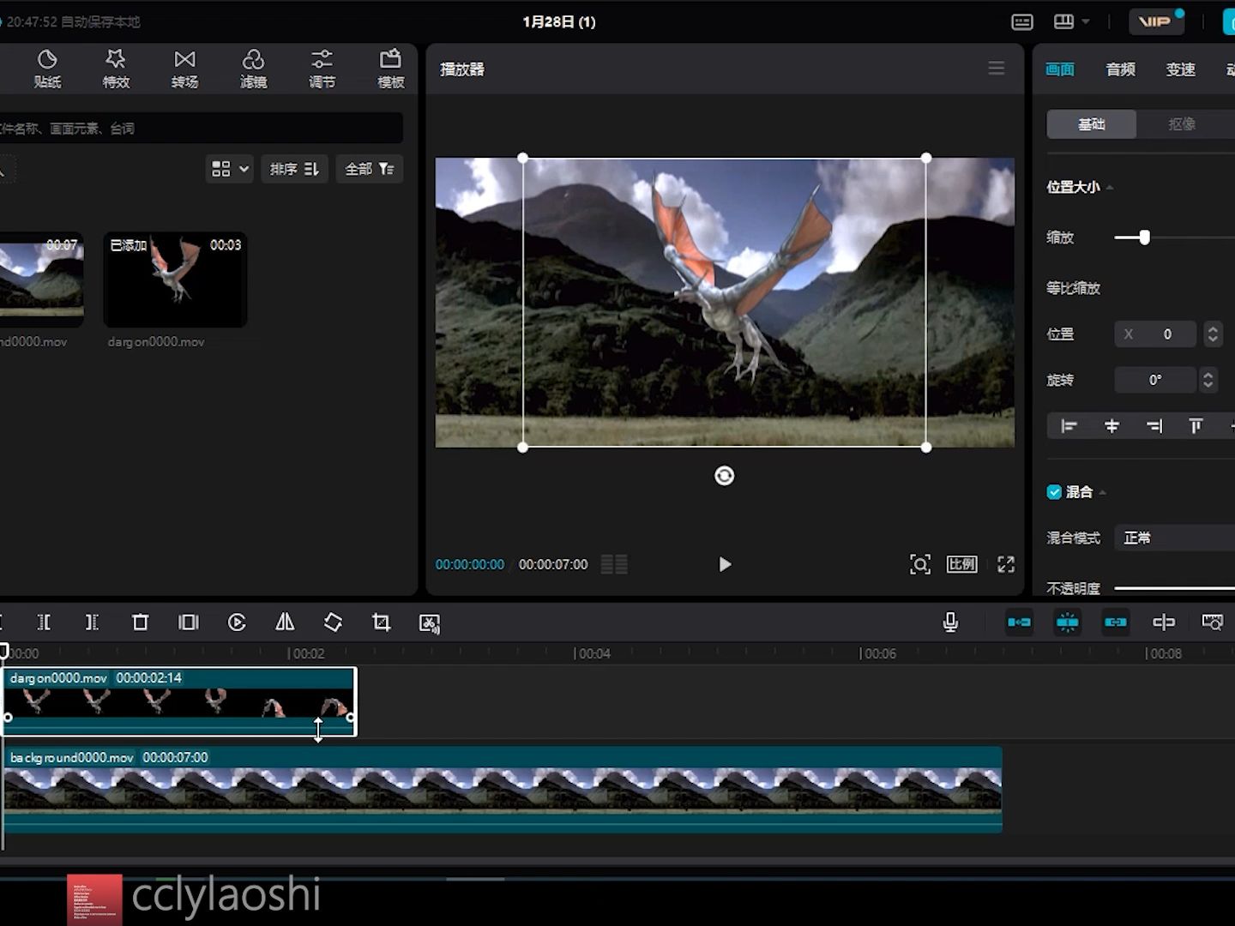The width and height of the screenshot is (1235, 926).
Task: Toggle auto snapping in timeline
Action: (1067, 622)
